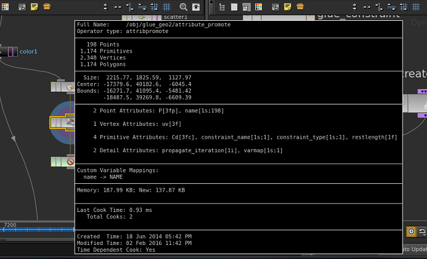Click '1 Vertex Attributes: uv[3f]' line
Viewport: 427px width, 259px height.
137,124
